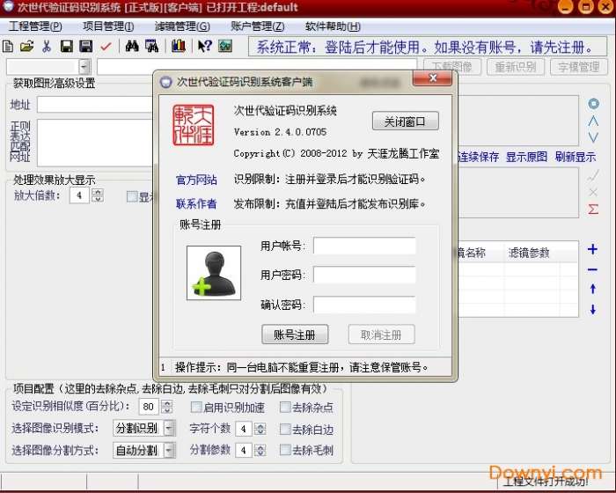This screenshot has height=493, width=616.
Task: Click the scissors cut toolbar icon
Action: 47,47
